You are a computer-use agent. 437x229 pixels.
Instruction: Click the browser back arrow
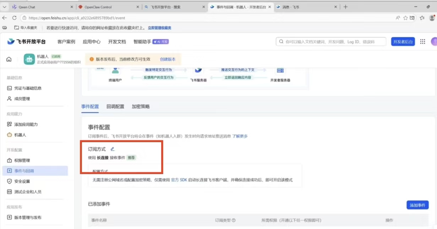5,18
